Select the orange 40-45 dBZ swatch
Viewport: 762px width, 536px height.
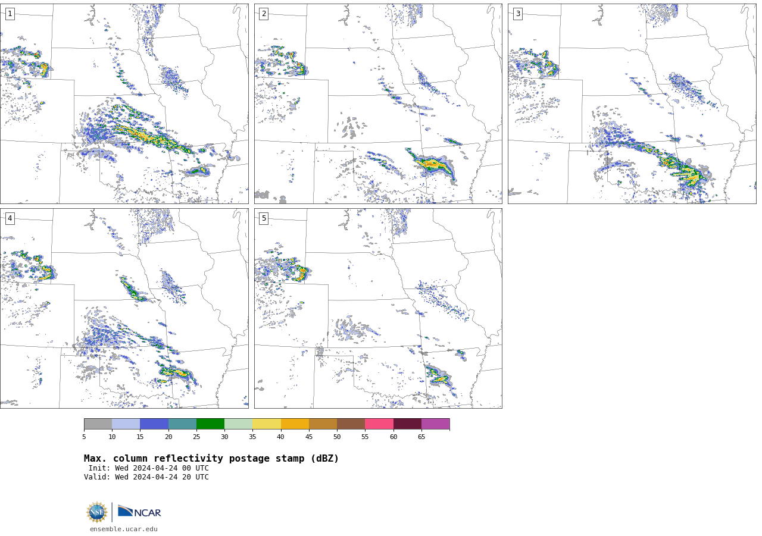coord(295,424)
